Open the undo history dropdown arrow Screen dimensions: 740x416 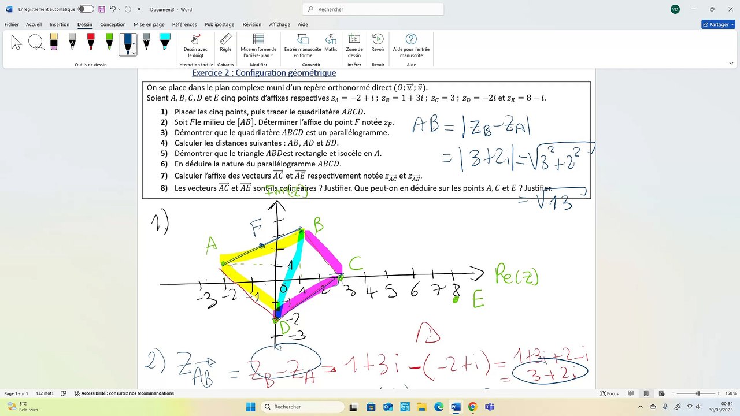click(119, 9)
